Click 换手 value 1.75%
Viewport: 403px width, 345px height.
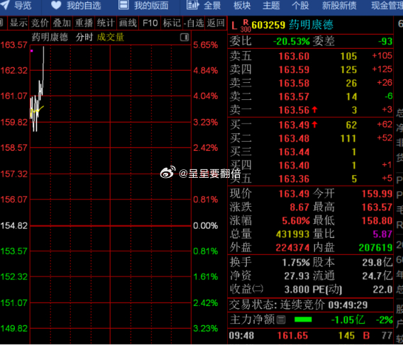[296, 263]
